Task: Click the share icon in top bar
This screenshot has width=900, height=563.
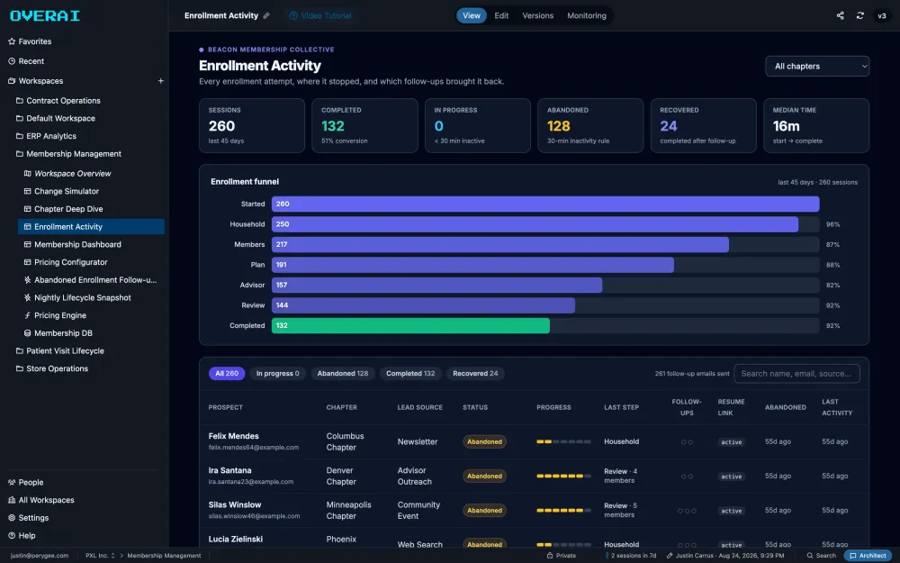Action: click(x=841, y=15)
